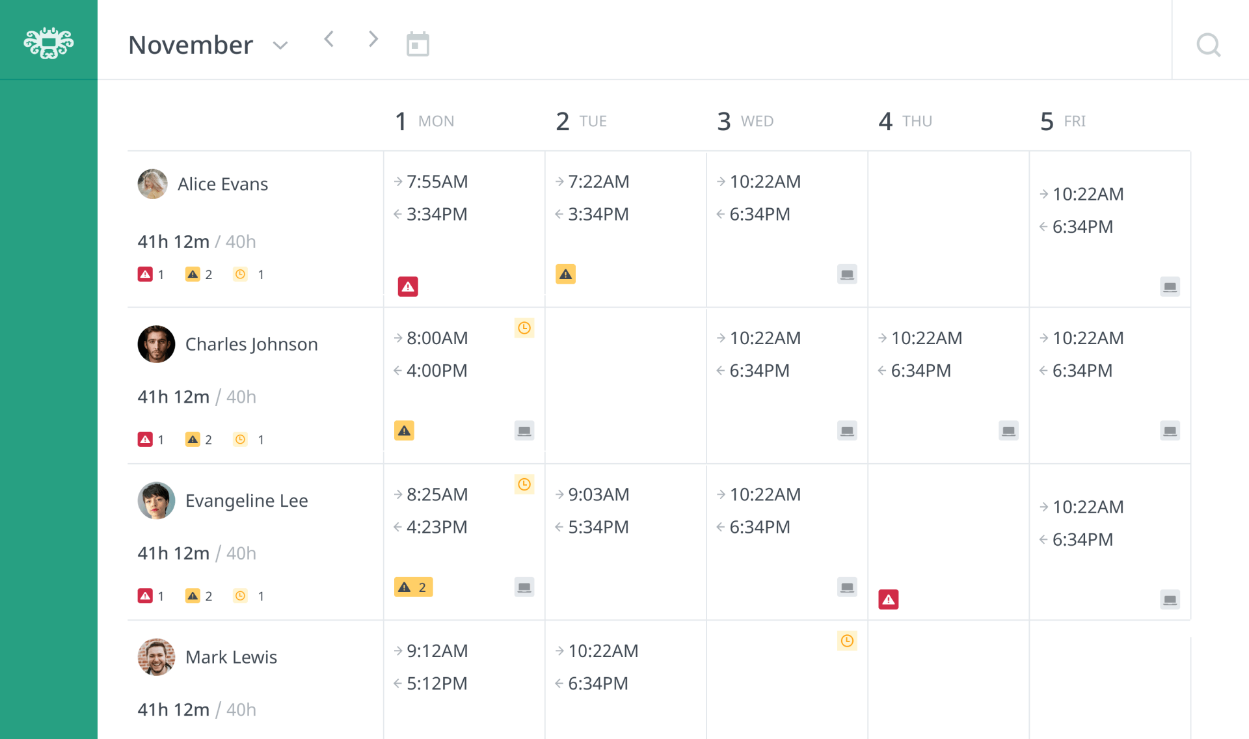Click the computer icon on Charles Johnson's Monday entry
The image size is (1249, 739).
[524, 431]
